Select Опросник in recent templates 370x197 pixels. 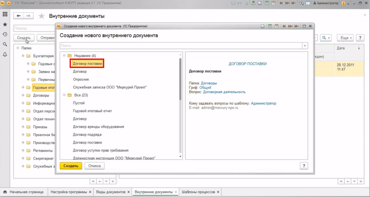point(81,79)
